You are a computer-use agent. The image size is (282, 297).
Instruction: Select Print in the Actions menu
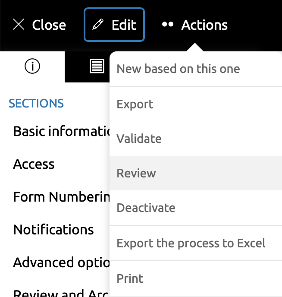point(130,278)
